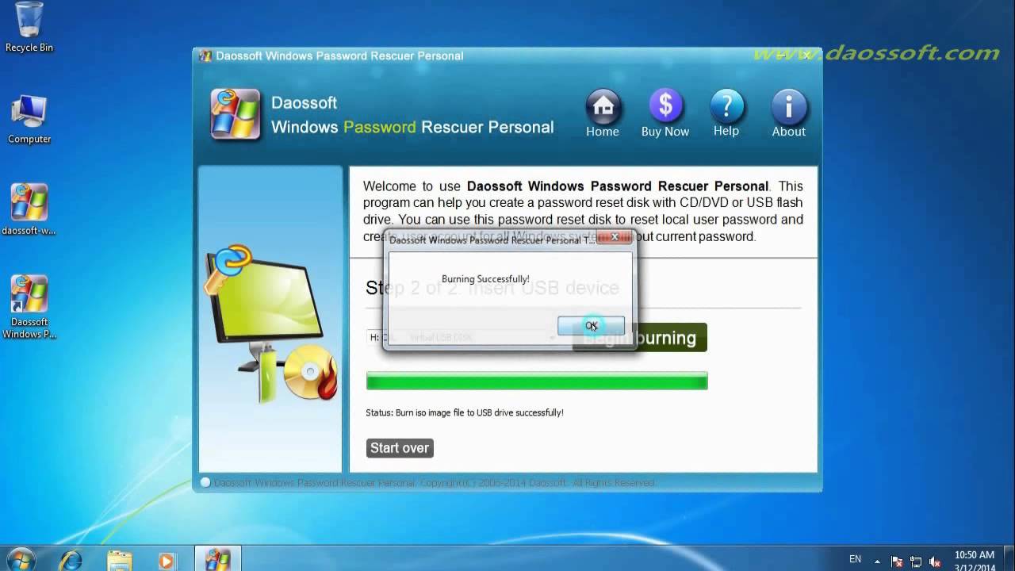Click the Daossoft logo in the app header
This screenshot has width=1015, height=571.
[236, 114]
